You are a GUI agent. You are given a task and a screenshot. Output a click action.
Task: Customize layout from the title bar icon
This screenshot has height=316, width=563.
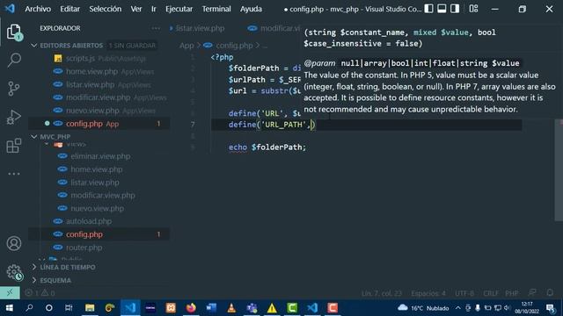coord(473,9)
